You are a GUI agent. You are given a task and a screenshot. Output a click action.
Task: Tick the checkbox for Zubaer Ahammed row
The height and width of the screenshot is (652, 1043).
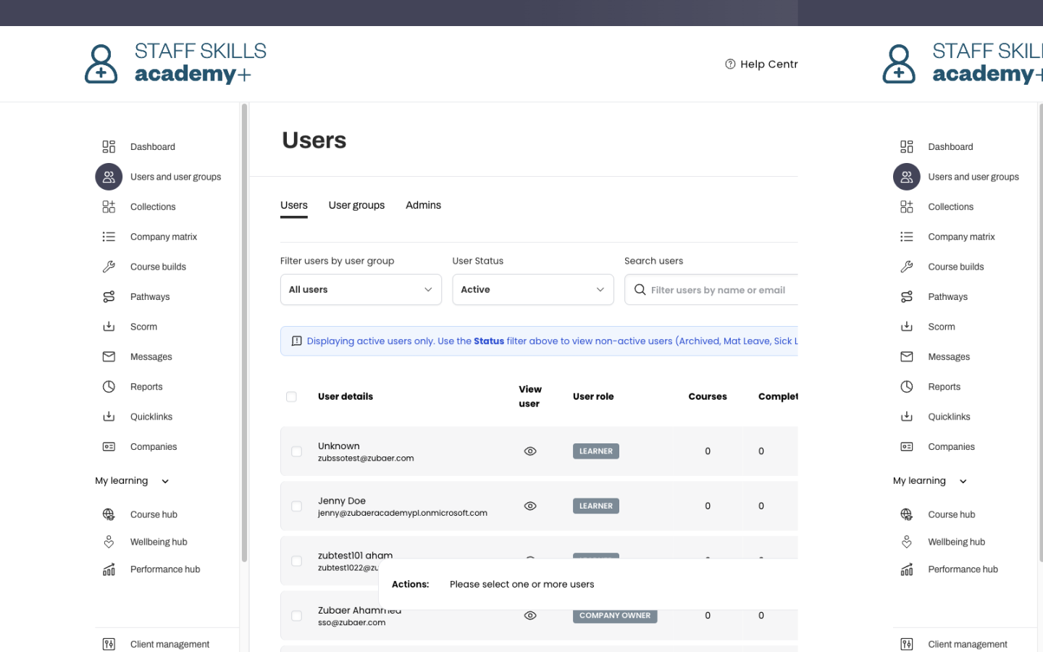tap(296, 616)
